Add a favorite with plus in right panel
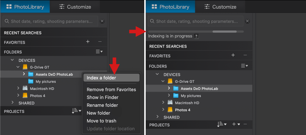The width and height of the screenshot is (306, 135). click(233, 55)
